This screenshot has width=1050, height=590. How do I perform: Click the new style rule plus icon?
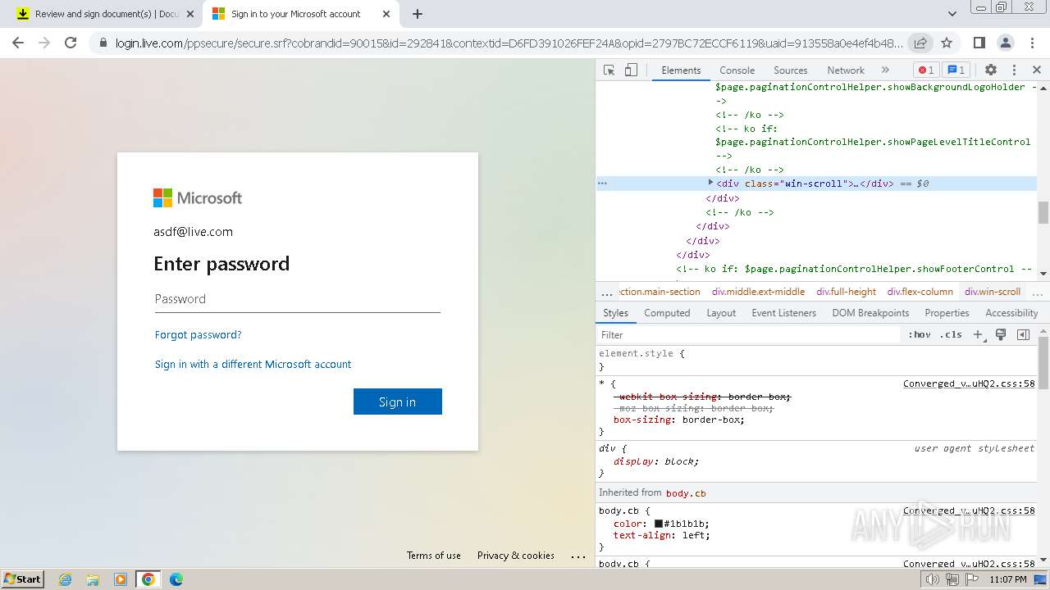click(978, 334)
